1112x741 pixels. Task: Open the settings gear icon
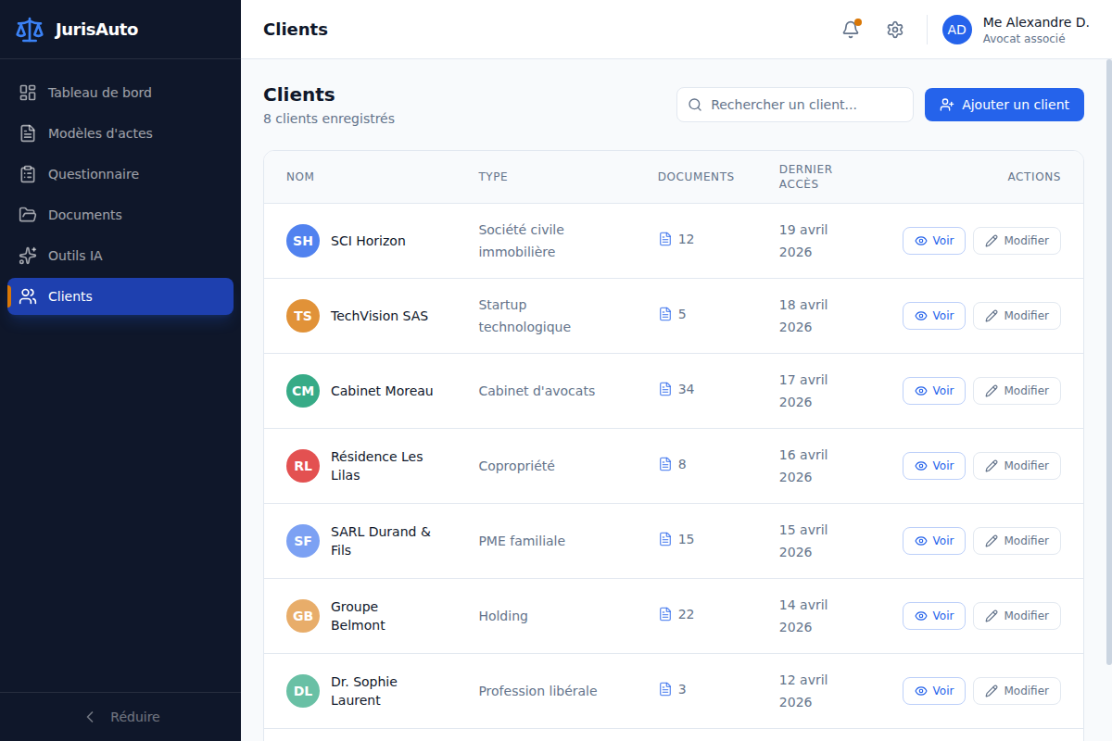point(895,30)
